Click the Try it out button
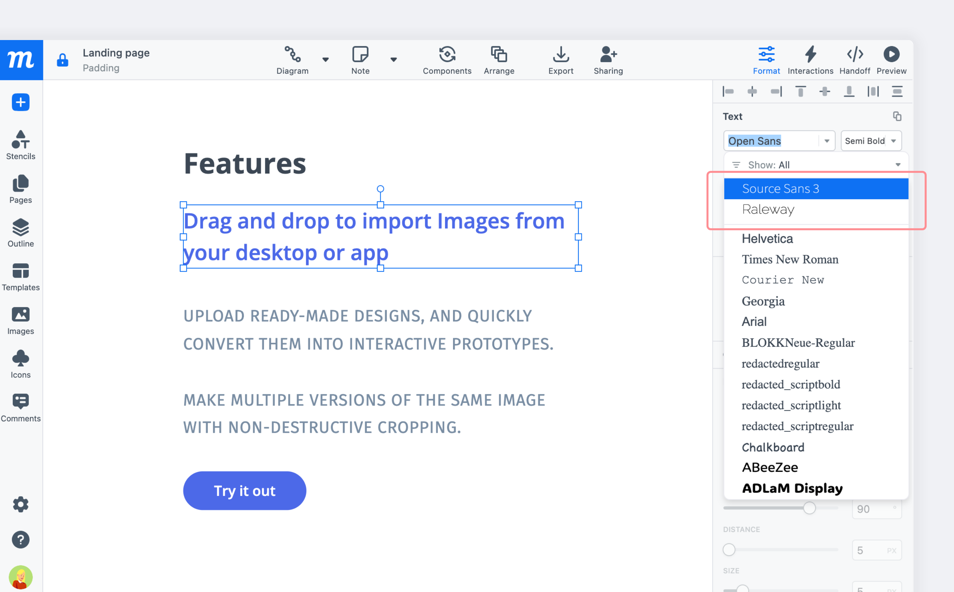The width and height of the screenshot is (954, 592). coord(245,491)
